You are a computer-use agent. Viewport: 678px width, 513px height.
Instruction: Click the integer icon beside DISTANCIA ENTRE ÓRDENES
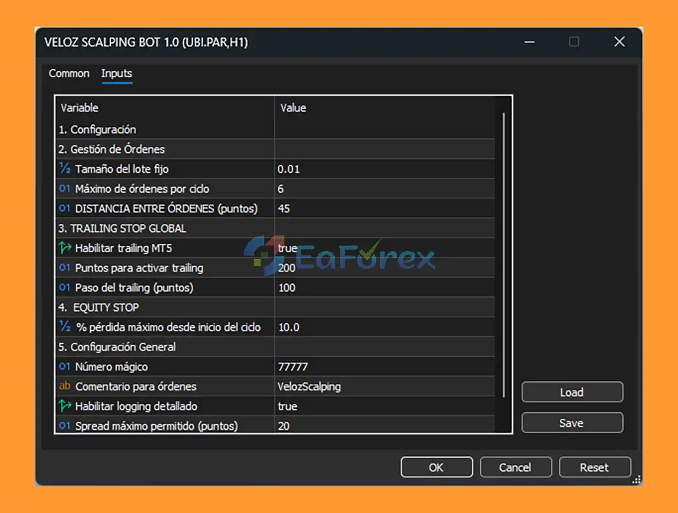coord(65,208)
